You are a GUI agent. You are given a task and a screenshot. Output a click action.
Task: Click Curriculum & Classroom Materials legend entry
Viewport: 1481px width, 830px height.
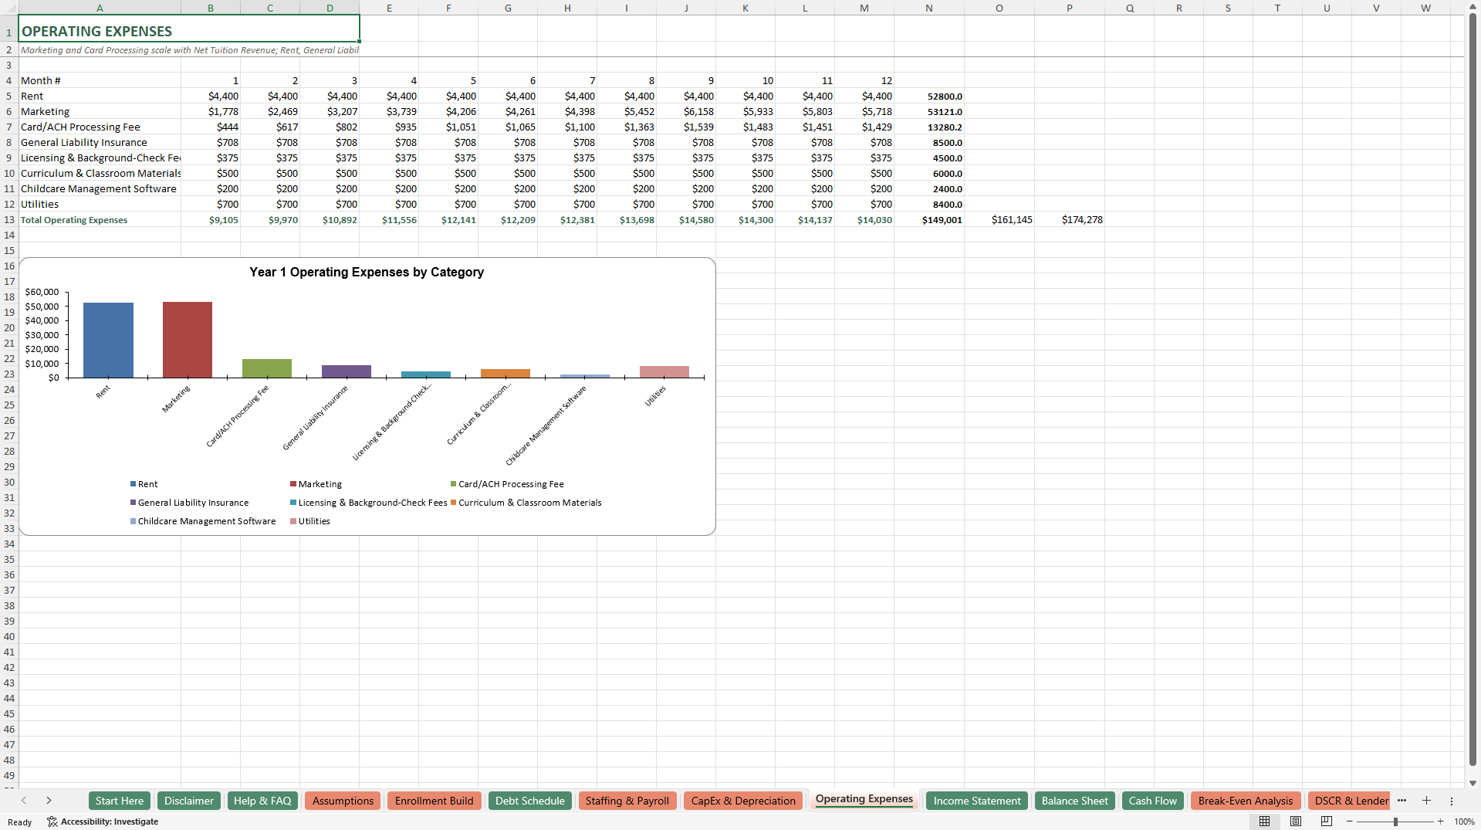526,503
